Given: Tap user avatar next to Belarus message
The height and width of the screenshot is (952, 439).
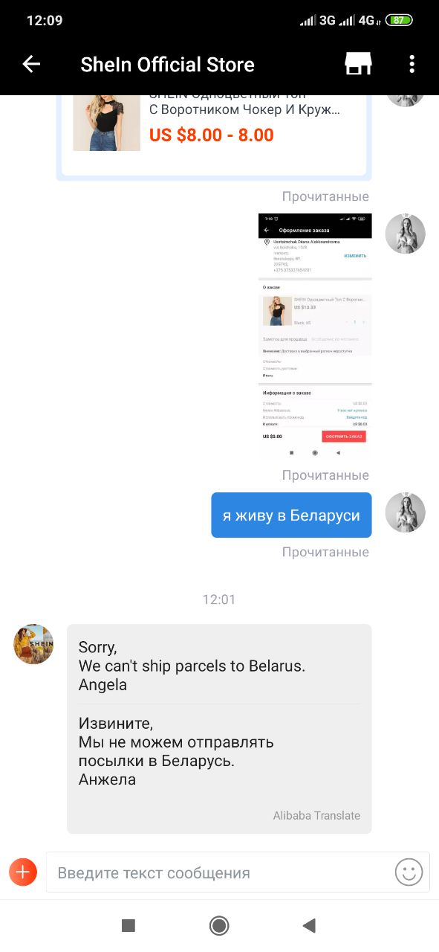Looking at the screenshot, I should (x=406, y=512).
